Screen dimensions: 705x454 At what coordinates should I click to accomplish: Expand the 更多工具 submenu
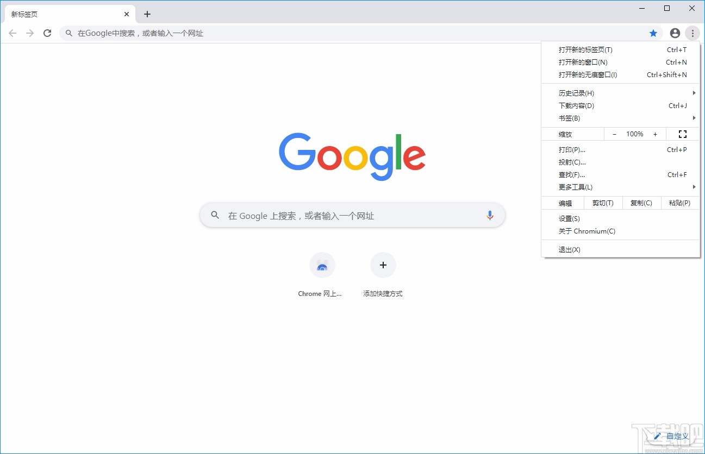tap(575, 187)
